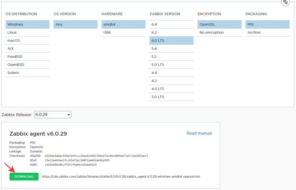296x190 pixels.
Task: Click the Linkage value Dynamic
Action: pos(36,152)
